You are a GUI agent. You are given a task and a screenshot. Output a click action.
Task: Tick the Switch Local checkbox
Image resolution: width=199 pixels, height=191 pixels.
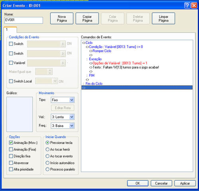(x=11, y=81)
